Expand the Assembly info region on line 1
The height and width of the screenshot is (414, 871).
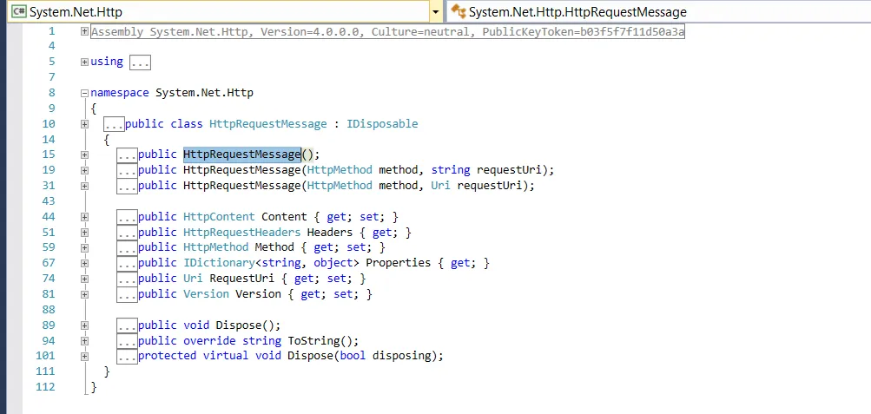tap(84, 31)
